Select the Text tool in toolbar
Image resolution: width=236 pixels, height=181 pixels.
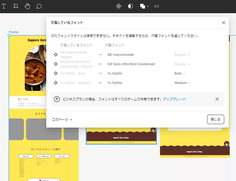pos(4,6)
